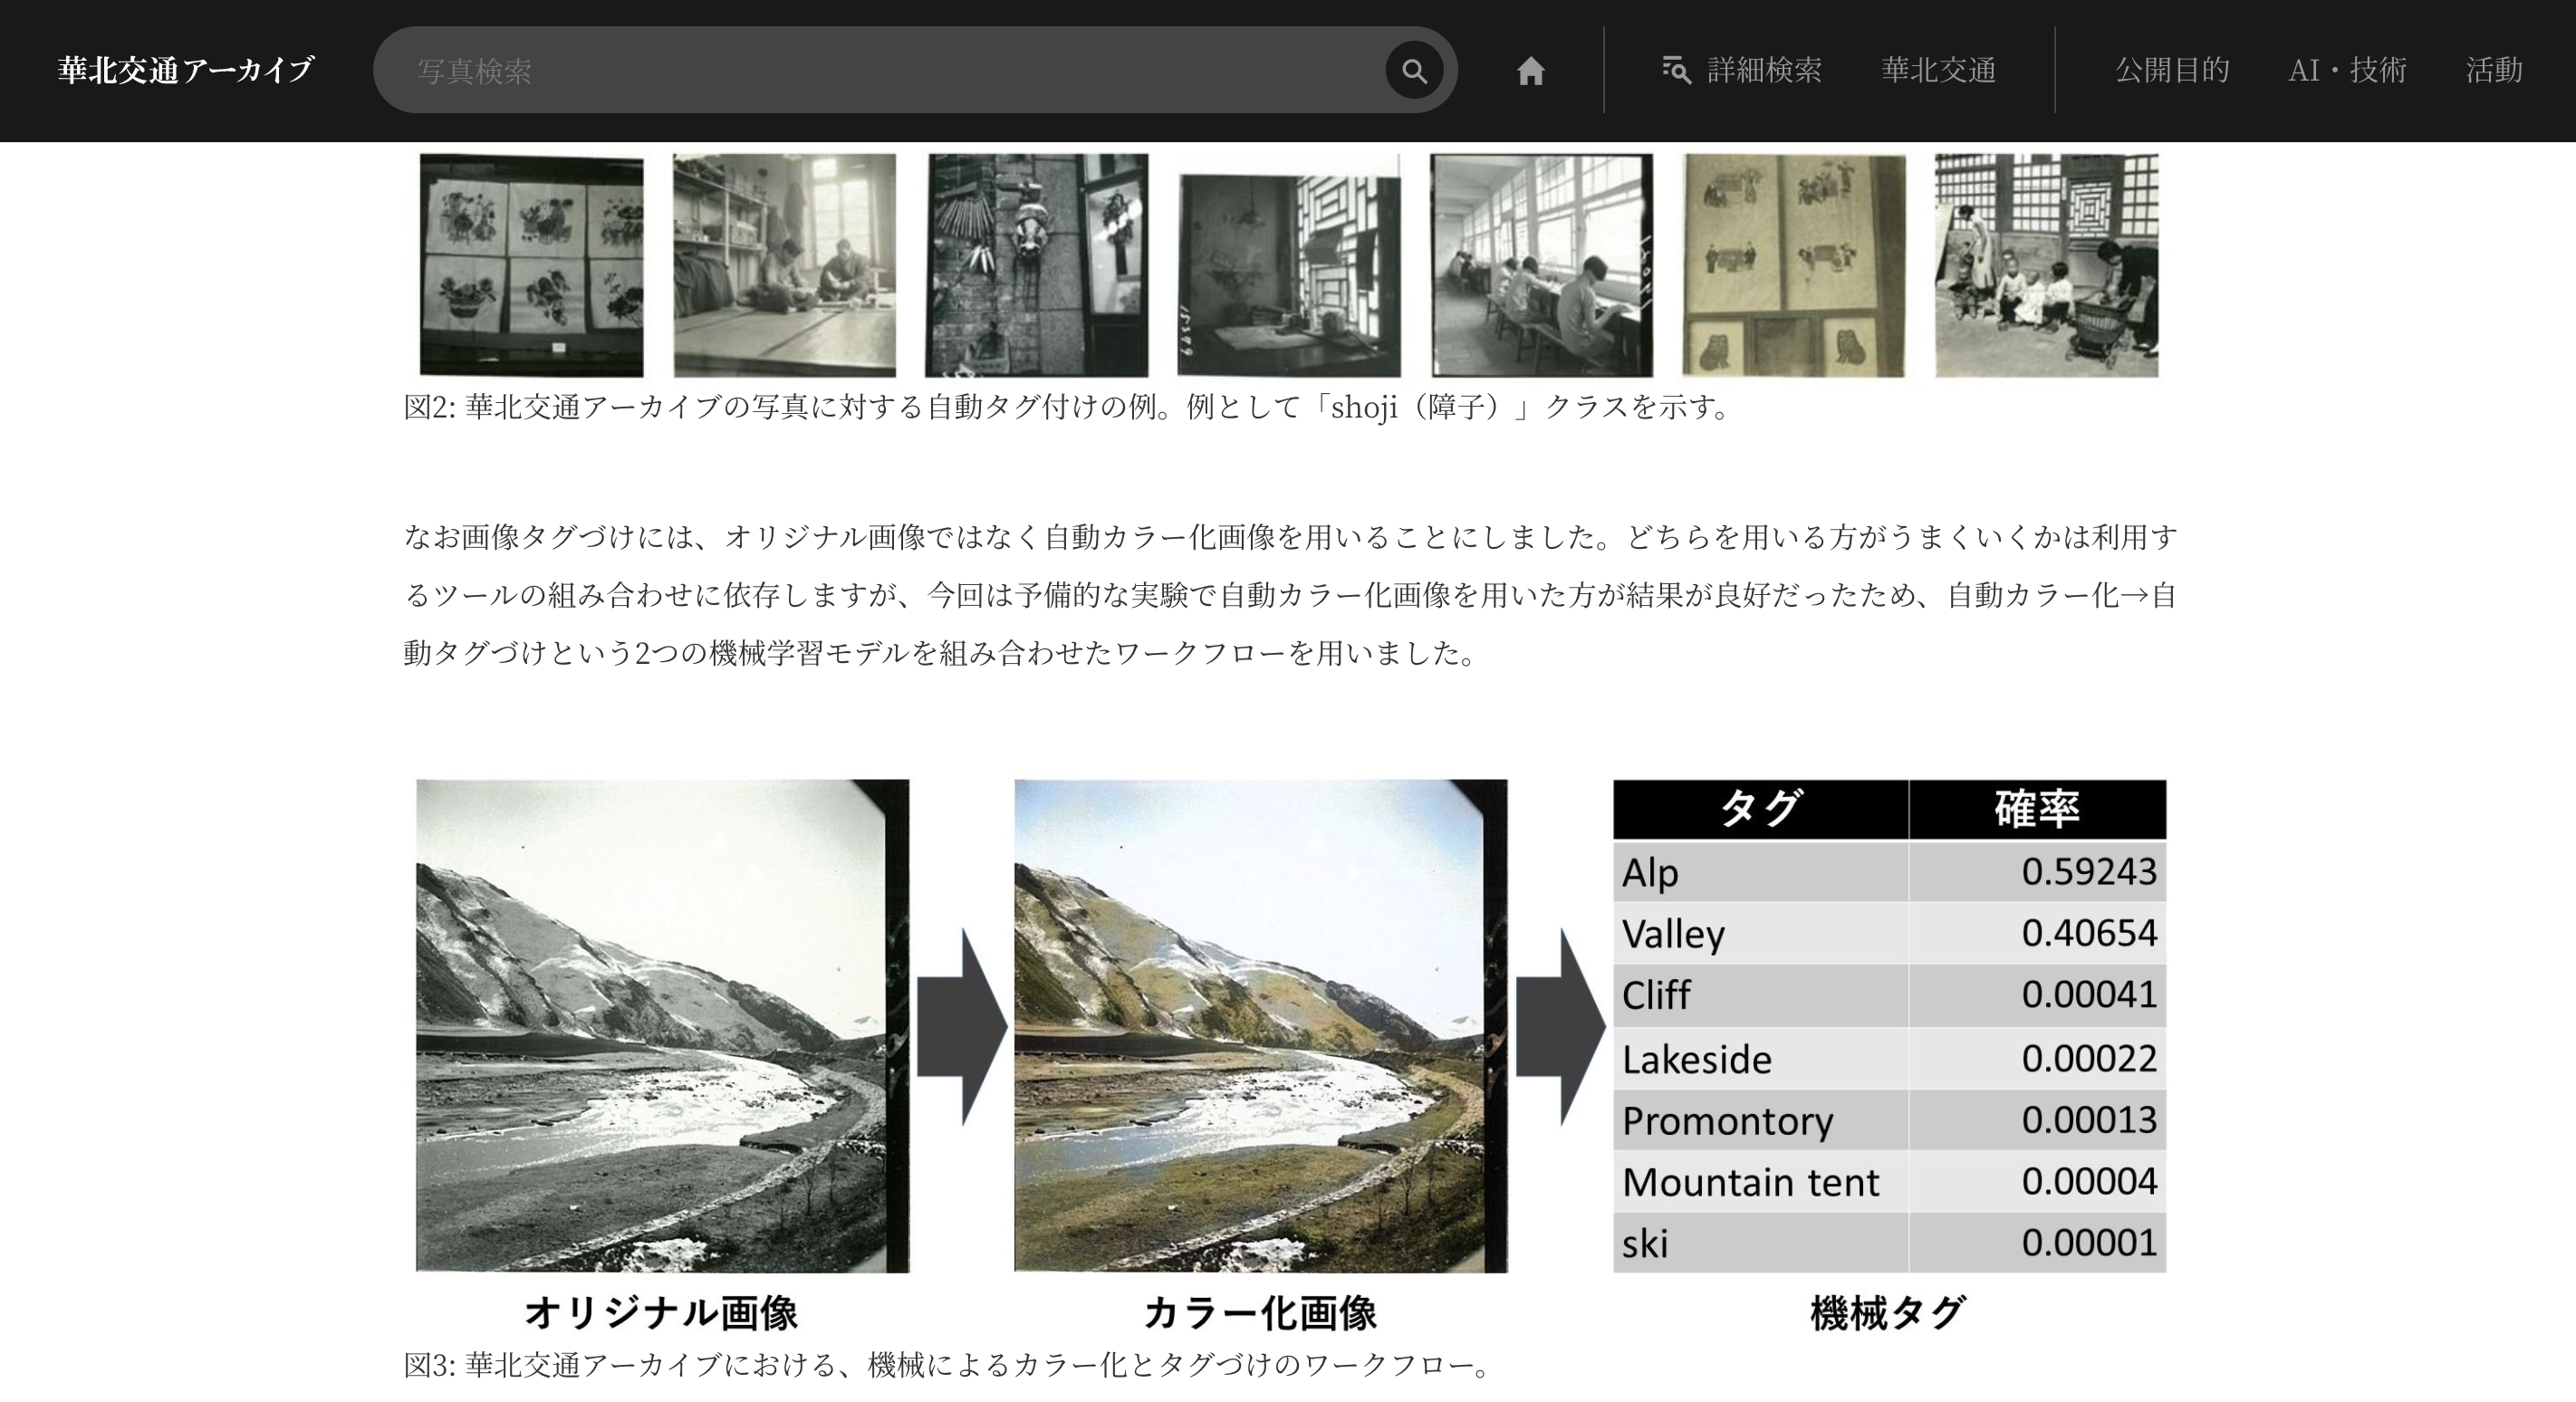Click the machine tag probability table
The image size is (2576, 1402).
[x=1888, y=1025]
